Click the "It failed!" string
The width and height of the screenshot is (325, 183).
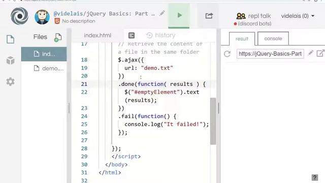pos(183,124)
